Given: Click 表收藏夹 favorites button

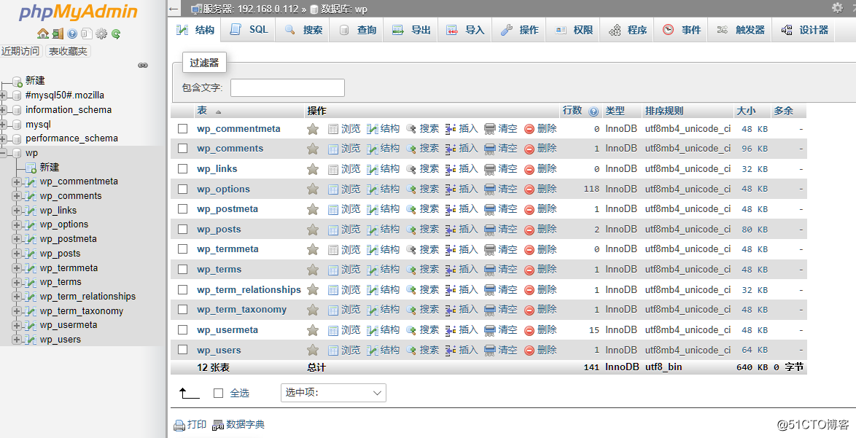Looking at the screenshot, I should (68, 51).
